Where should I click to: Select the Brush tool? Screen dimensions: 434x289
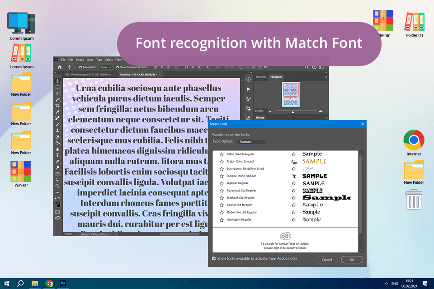pyautogui.click(x=57, y=125)
